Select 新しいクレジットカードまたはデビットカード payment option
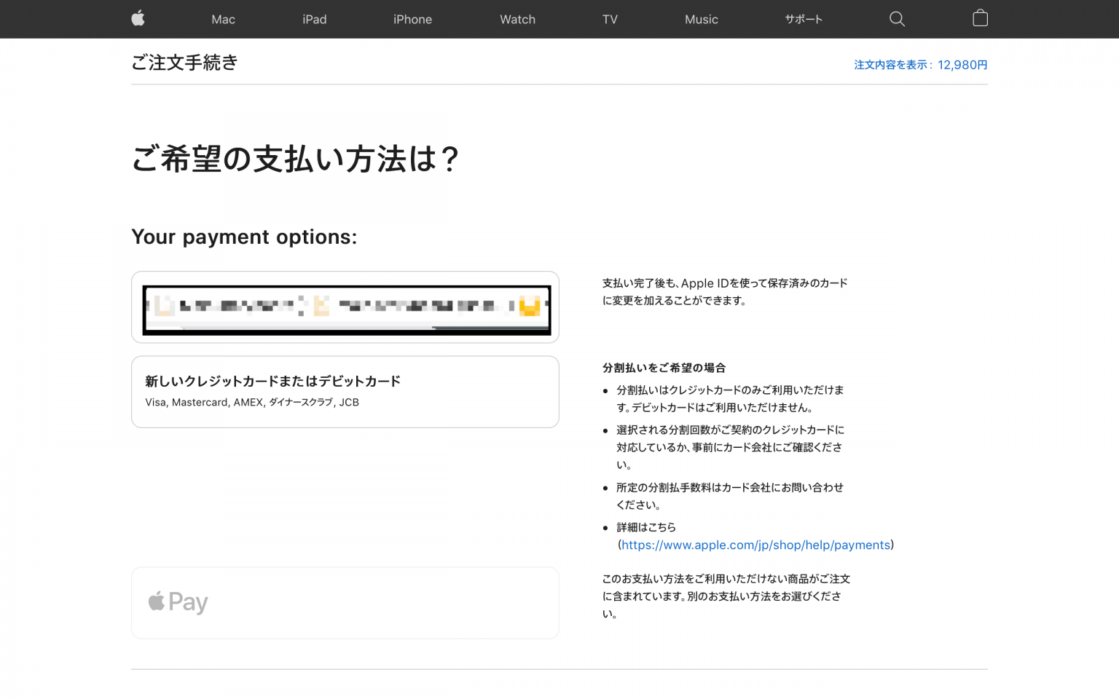 tap(345, 391)
